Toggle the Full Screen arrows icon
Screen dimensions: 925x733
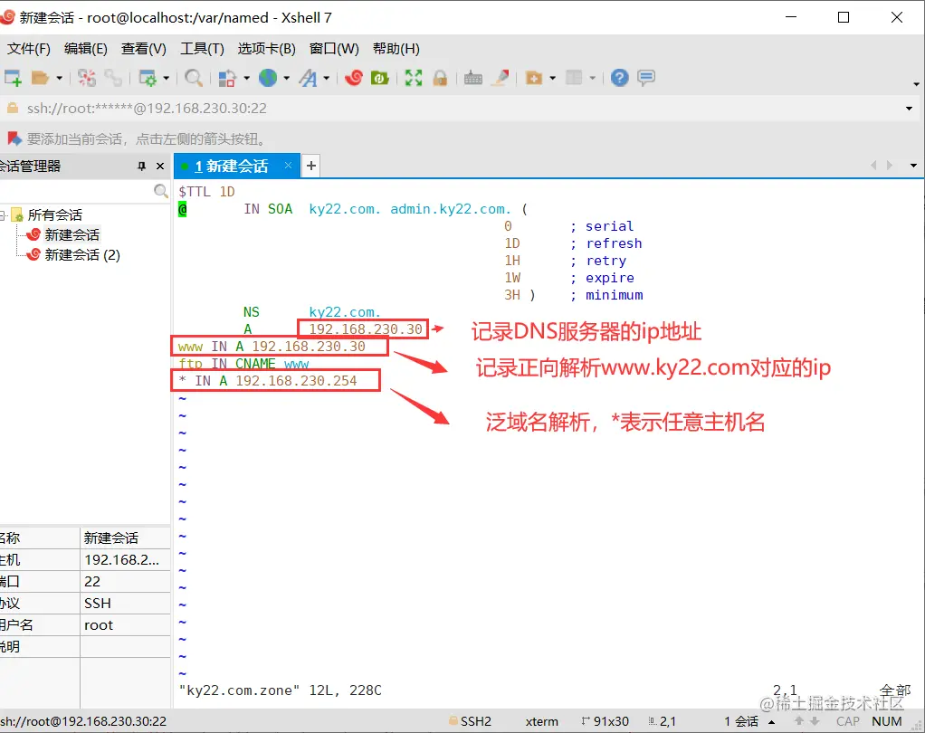tap(414, 78)
